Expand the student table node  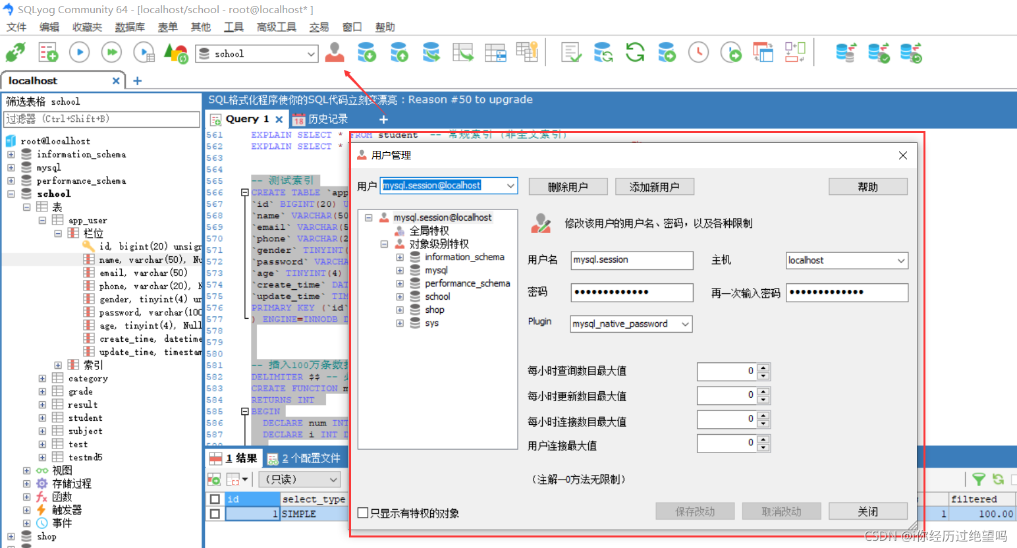click(42, 418)
